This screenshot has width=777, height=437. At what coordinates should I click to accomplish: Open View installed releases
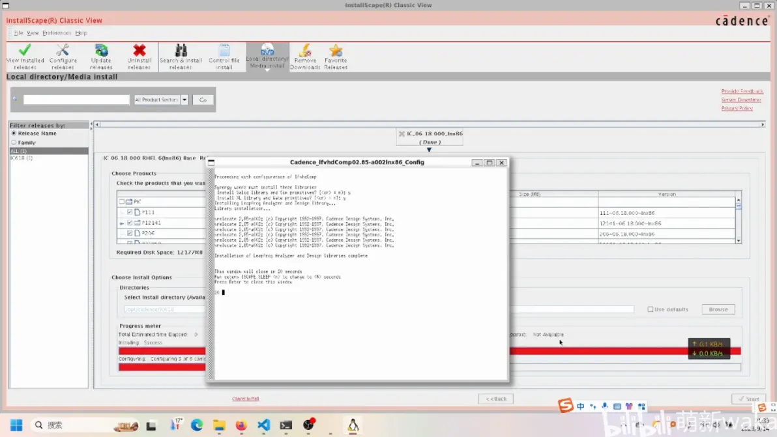point(25,57)
